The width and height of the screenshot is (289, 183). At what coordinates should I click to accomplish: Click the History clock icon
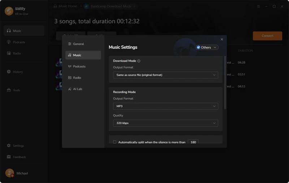pyautogui.click(x=9, y=71)
